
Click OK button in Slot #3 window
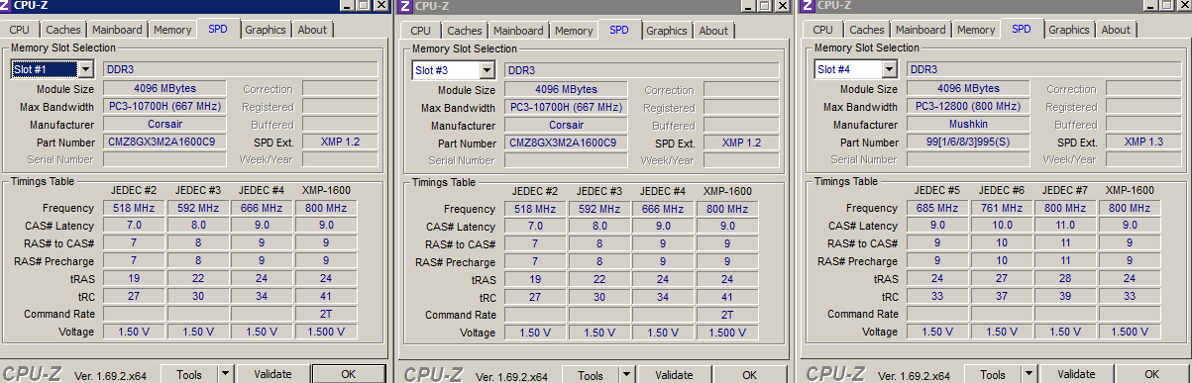pos(750,375)
